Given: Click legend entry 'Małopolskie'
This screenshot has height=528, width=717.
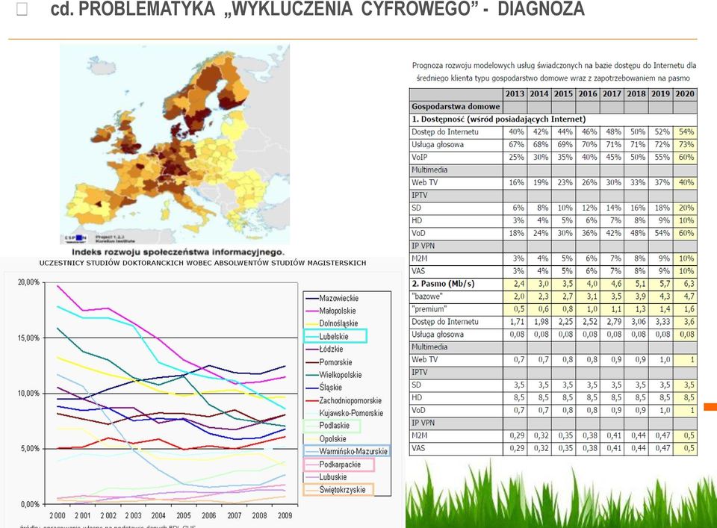Looking at the screenshot, I should [338, 311].
